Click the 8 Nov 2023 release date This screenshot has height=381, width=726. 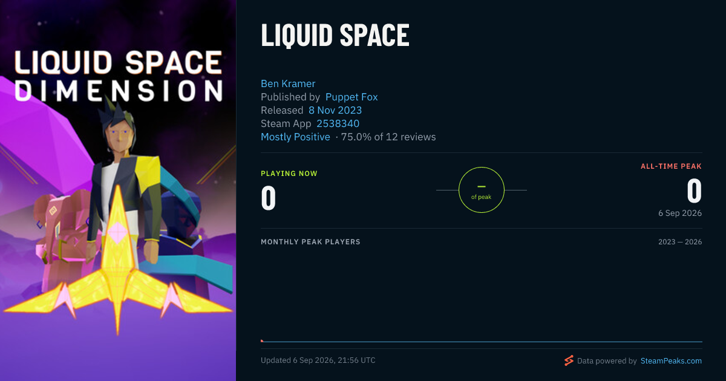(335, 110)
